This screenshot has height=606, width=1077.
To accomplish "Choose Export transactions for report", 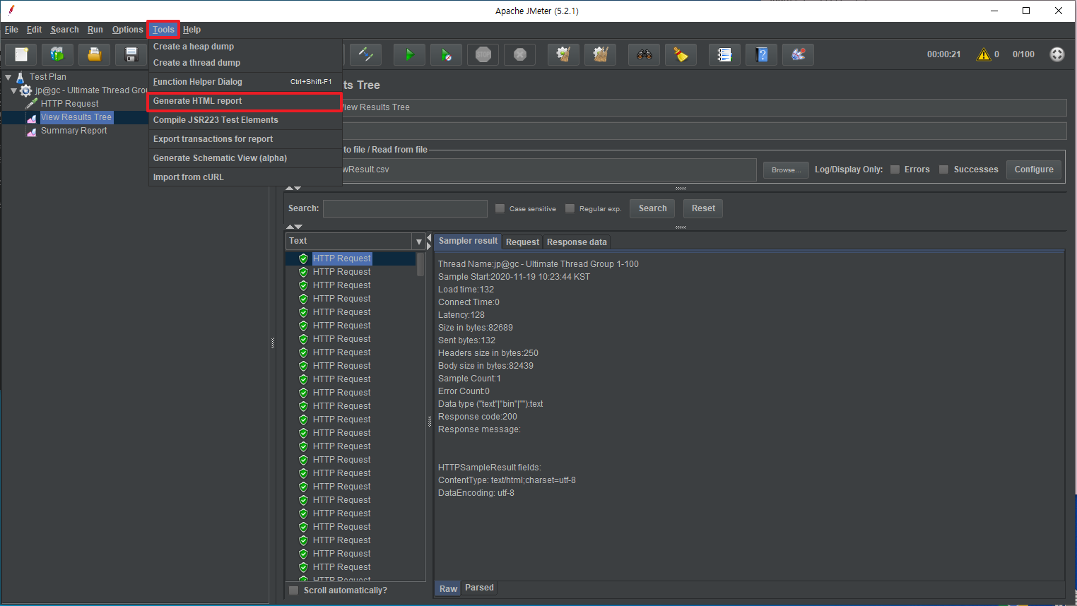I will 245,139.
